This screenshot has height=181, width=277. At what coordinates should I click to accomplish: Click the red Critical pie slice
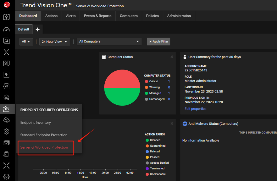(x=122, y=79)
